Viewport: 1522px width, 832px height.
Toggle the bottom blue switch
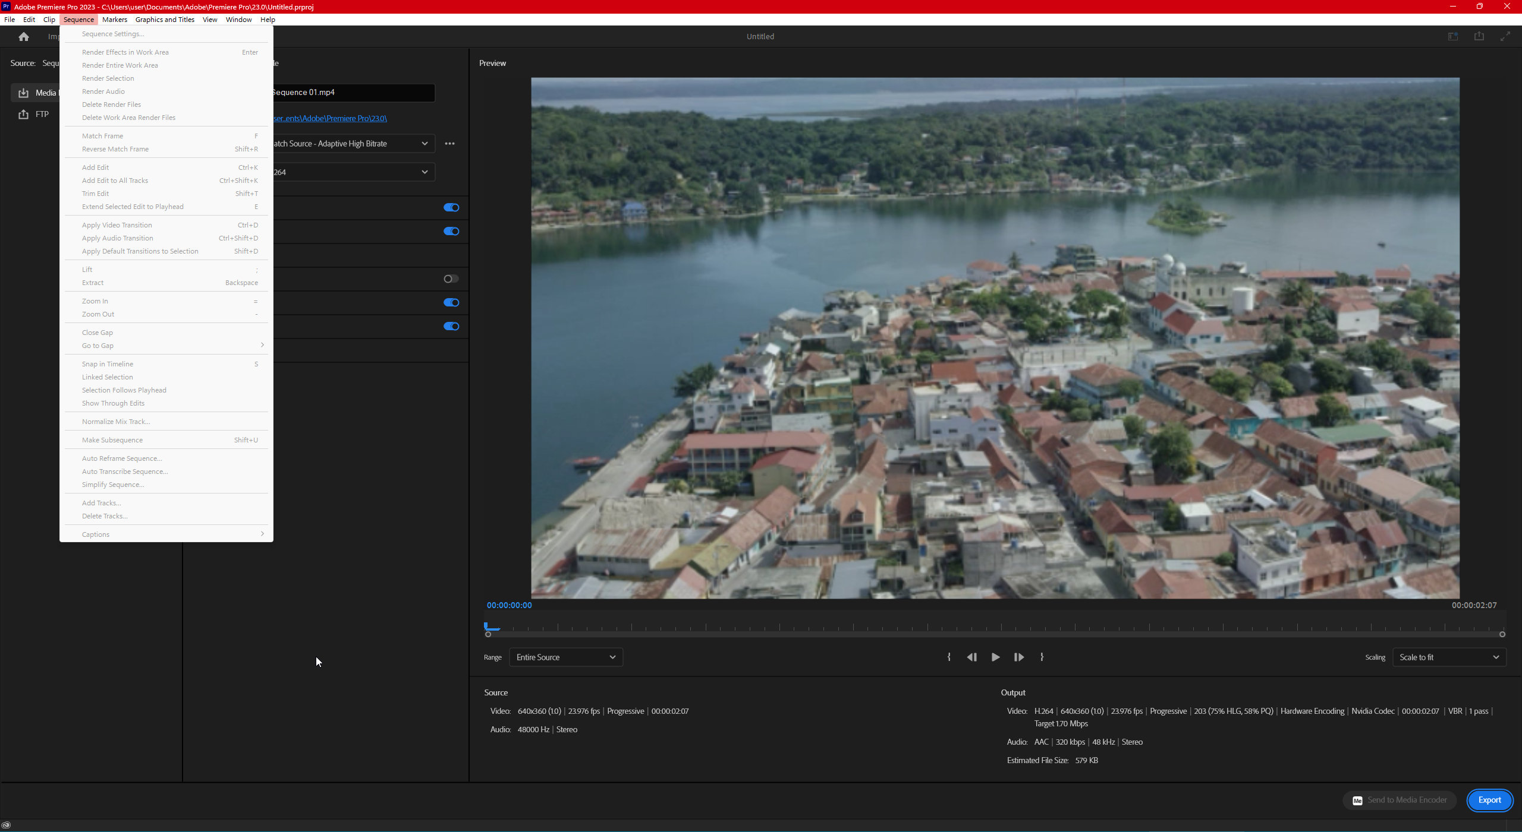(451, 326)
